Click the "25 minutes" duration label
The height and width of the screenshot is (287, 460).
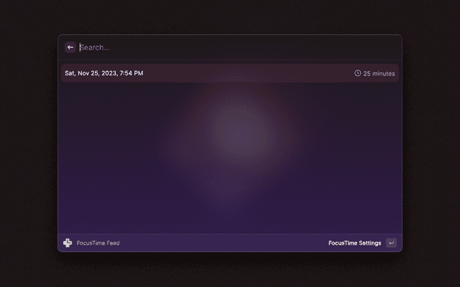tap(378, 73)
